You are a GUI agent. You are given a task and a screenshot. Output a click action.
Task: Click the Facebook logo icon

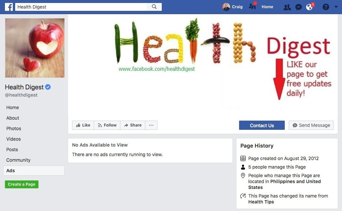pyautogui.click(x=9, y=7)
